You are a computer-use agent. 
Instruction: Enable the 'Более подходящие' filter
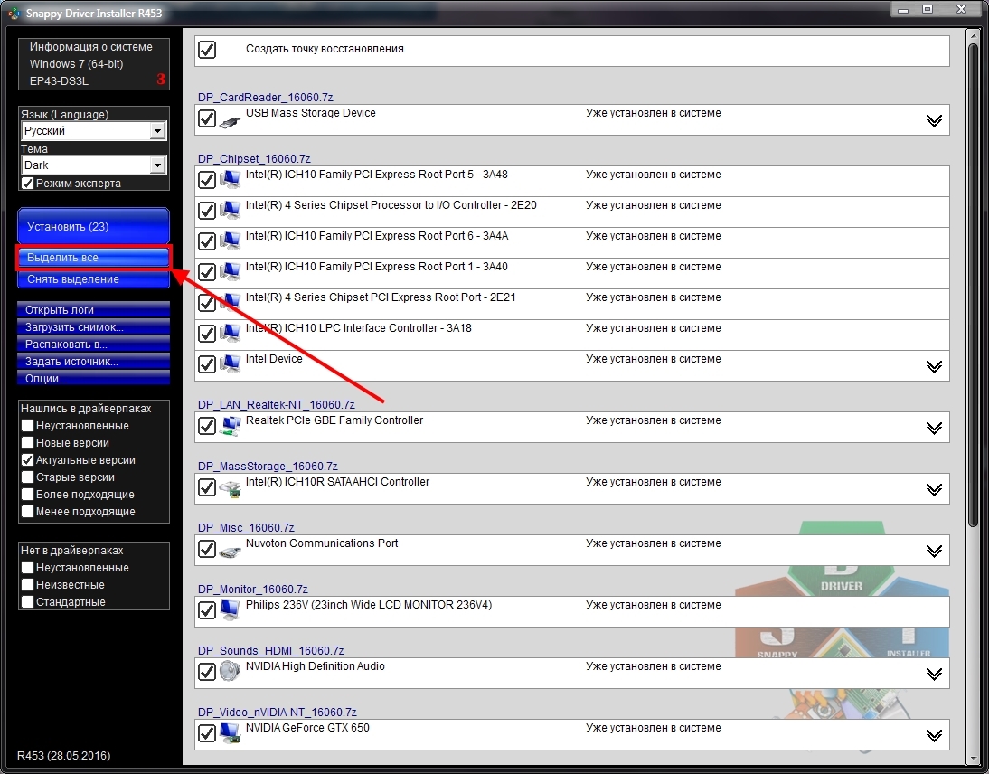click(27, 494)
